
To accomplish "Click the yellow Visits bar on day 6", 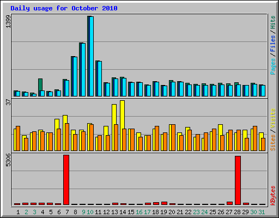I will point(57,124).
